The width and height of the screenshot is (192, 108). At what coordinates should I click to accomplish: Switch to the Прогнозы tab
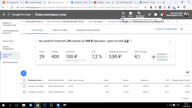[37, 30]
